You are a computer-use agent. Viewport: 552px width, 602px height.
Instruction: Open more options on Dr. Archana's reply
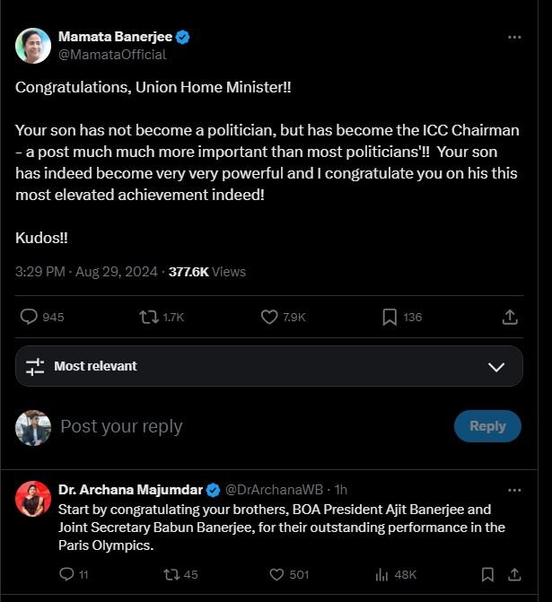[x=514, y=490]
